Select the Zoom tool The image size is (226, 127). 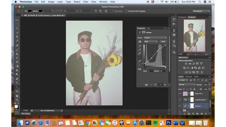tap(17, 100)
